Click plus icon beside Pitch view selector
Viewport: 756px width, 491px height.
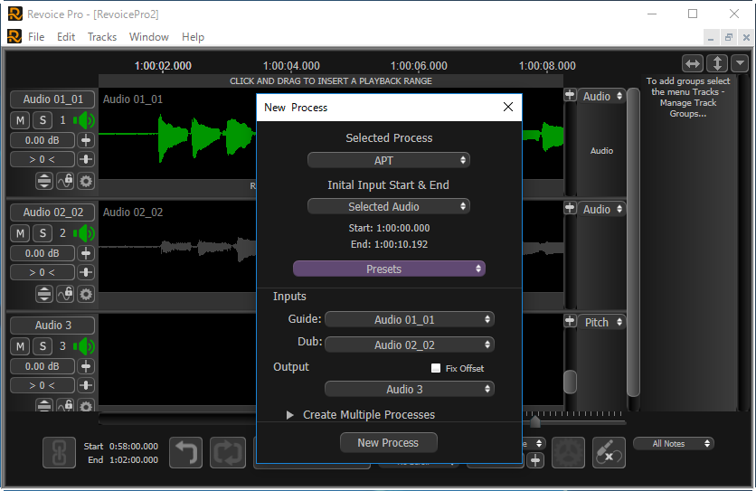tap(570, 321)
